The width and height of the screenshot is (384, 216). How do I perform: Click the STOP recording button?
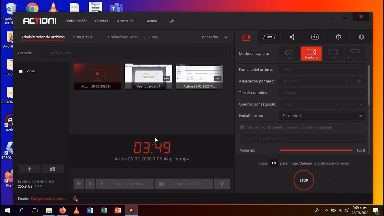point(304,180)
